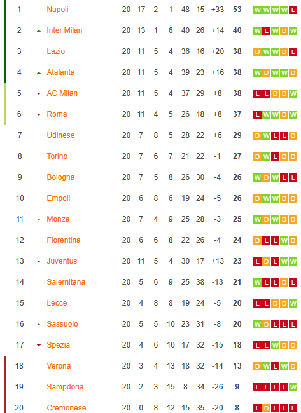301x413 pixels.
Task: Click Napoli's last form result, a red L
Action: pos(293,10)
